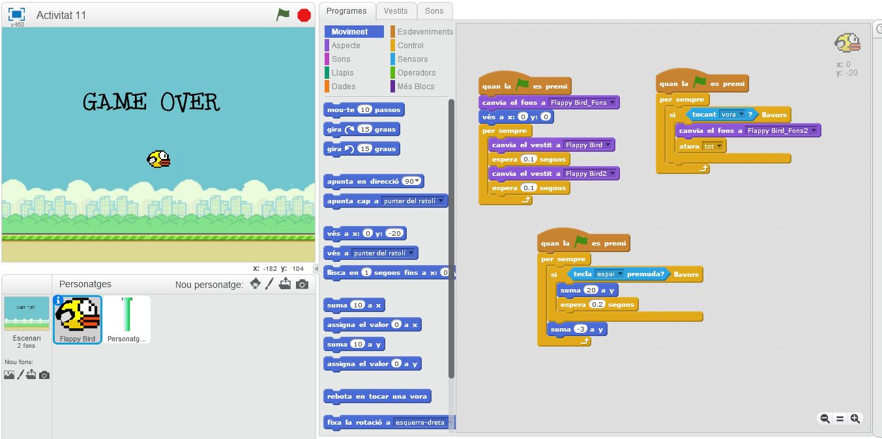Image resolution: width=882 pixels, height=439 pixels.
Task: Edit the 10 value in 'mou-te 10 passos'
Action: tap(365, 109)
